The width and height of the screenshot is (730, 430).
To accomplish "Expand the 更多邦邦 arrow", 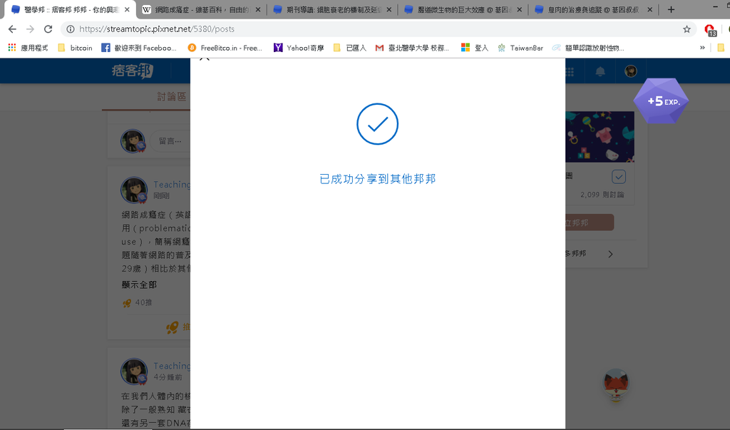I will pos(610,254).
